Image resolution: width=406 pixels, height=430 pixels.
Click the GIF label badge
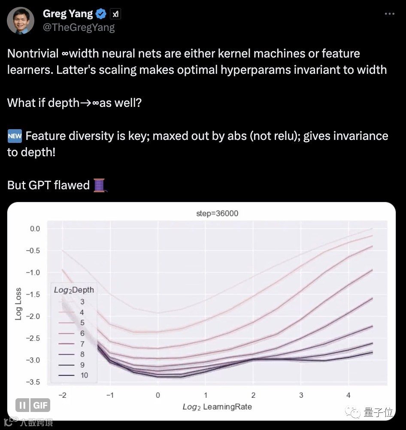[x=41, y=405]
